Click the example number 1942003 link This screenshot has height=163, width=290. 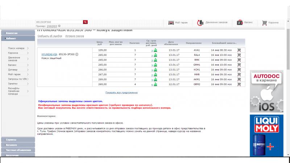(52, 26)
